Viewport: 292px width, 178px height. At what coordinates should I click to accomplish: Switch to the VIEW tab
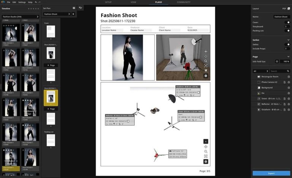133,2
